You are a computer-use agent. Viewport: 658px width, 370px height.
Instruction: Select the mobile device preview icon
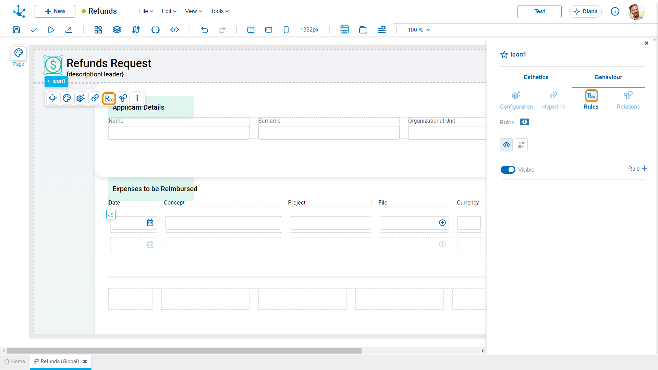click(286, 30)
